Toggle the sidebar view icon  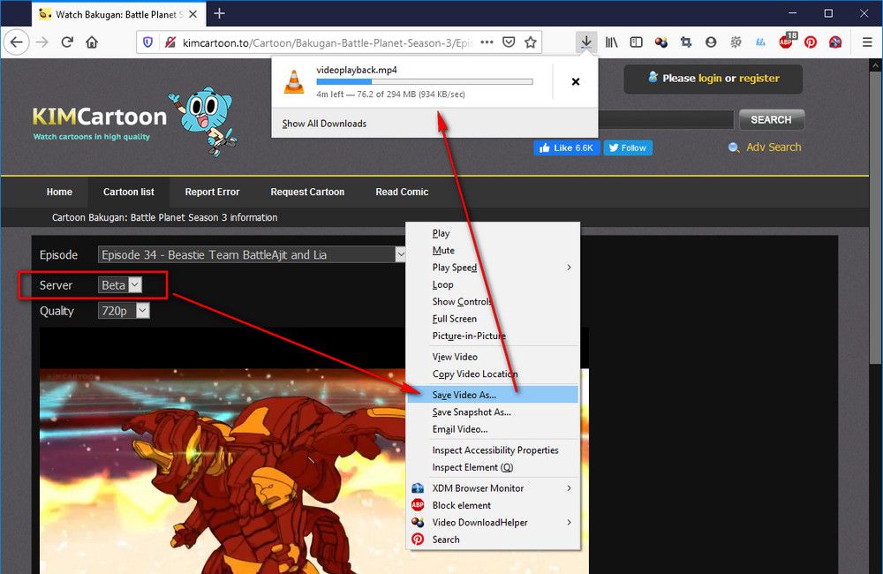(x=637, y=42)
